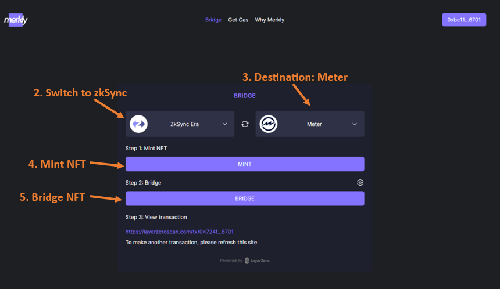Viewport: 500px width, 289px height.
Task: Click the 'Step 3: View transaction' label
Action: click(156, 217)
